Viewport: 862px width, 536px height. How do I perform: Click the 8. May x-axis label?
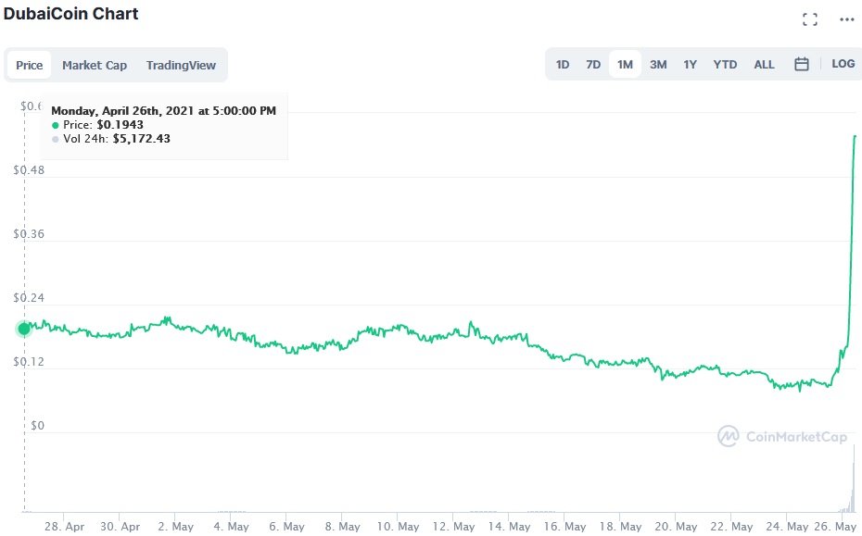pos(342,526)
